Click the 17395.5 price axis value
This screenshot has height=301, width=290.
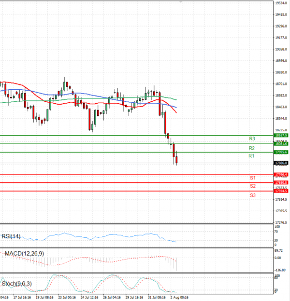pyautogui.click(x=281, y=211)
